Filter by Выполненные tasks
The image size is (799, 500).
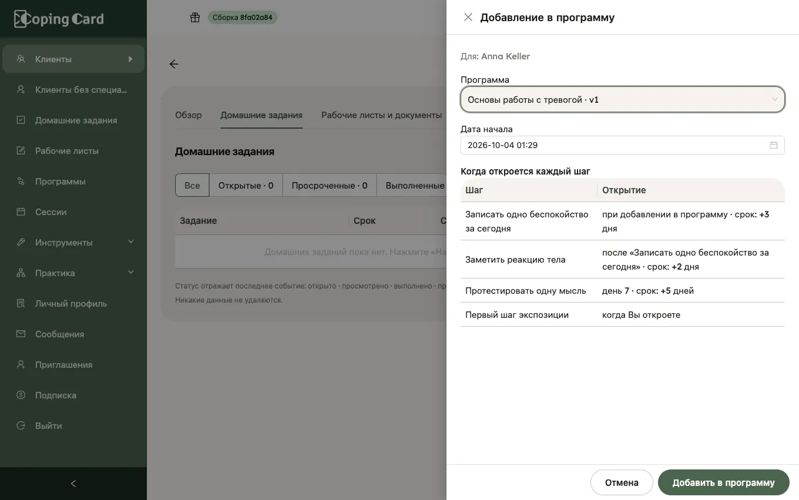[412, 185]
